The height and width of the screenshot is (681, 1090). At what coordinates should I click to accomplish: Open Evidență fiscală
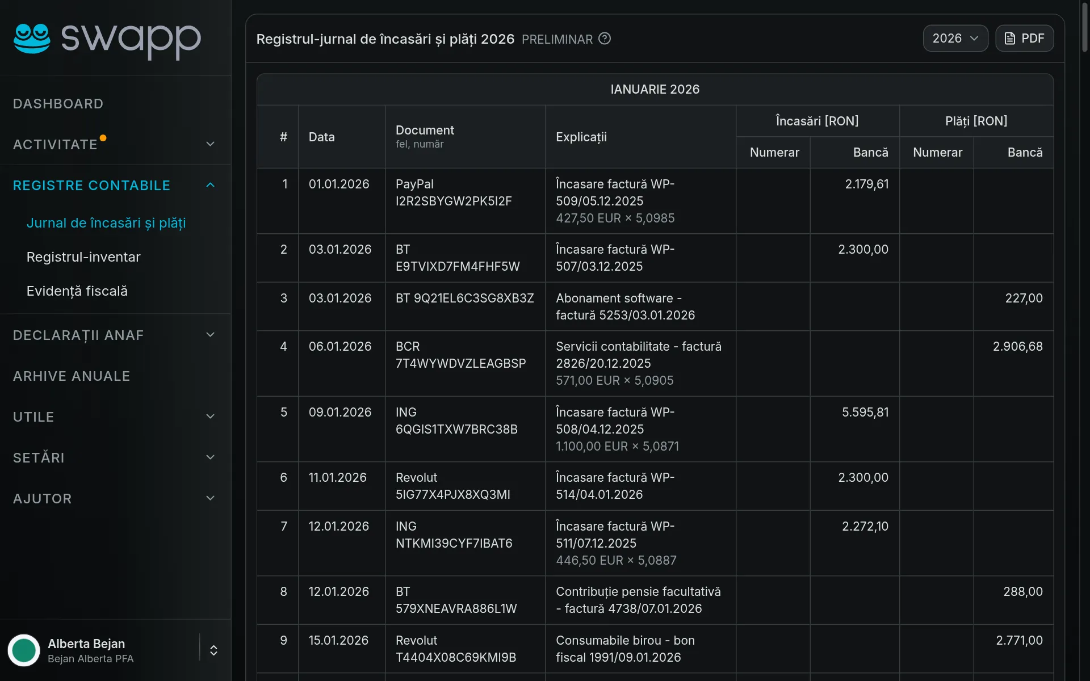(77, 291)
